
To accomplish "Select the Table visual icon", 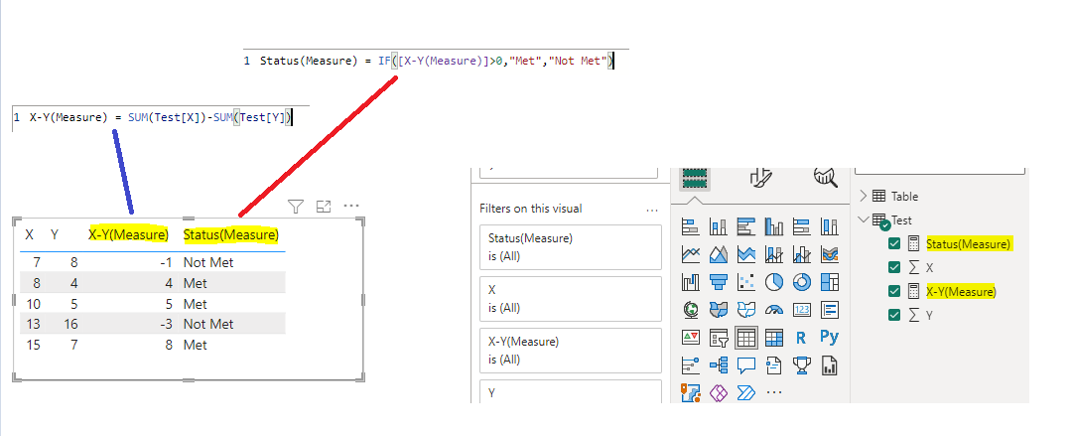I will 745,338.
